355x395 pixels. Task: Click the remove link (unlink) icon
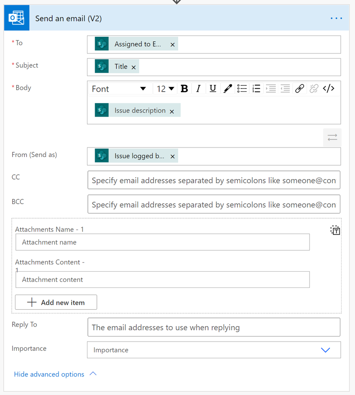click(314, 89)
